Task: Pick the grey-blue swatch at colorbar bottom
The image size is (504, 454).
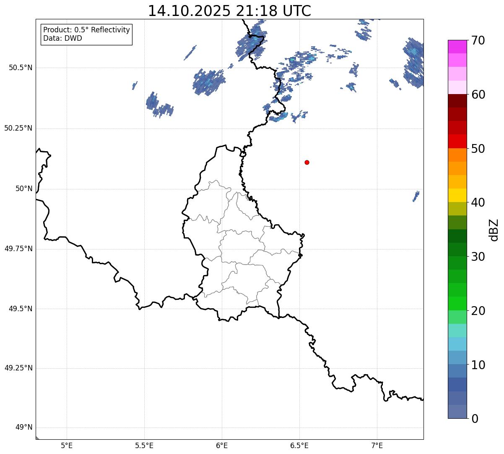Action: [457, 412]
